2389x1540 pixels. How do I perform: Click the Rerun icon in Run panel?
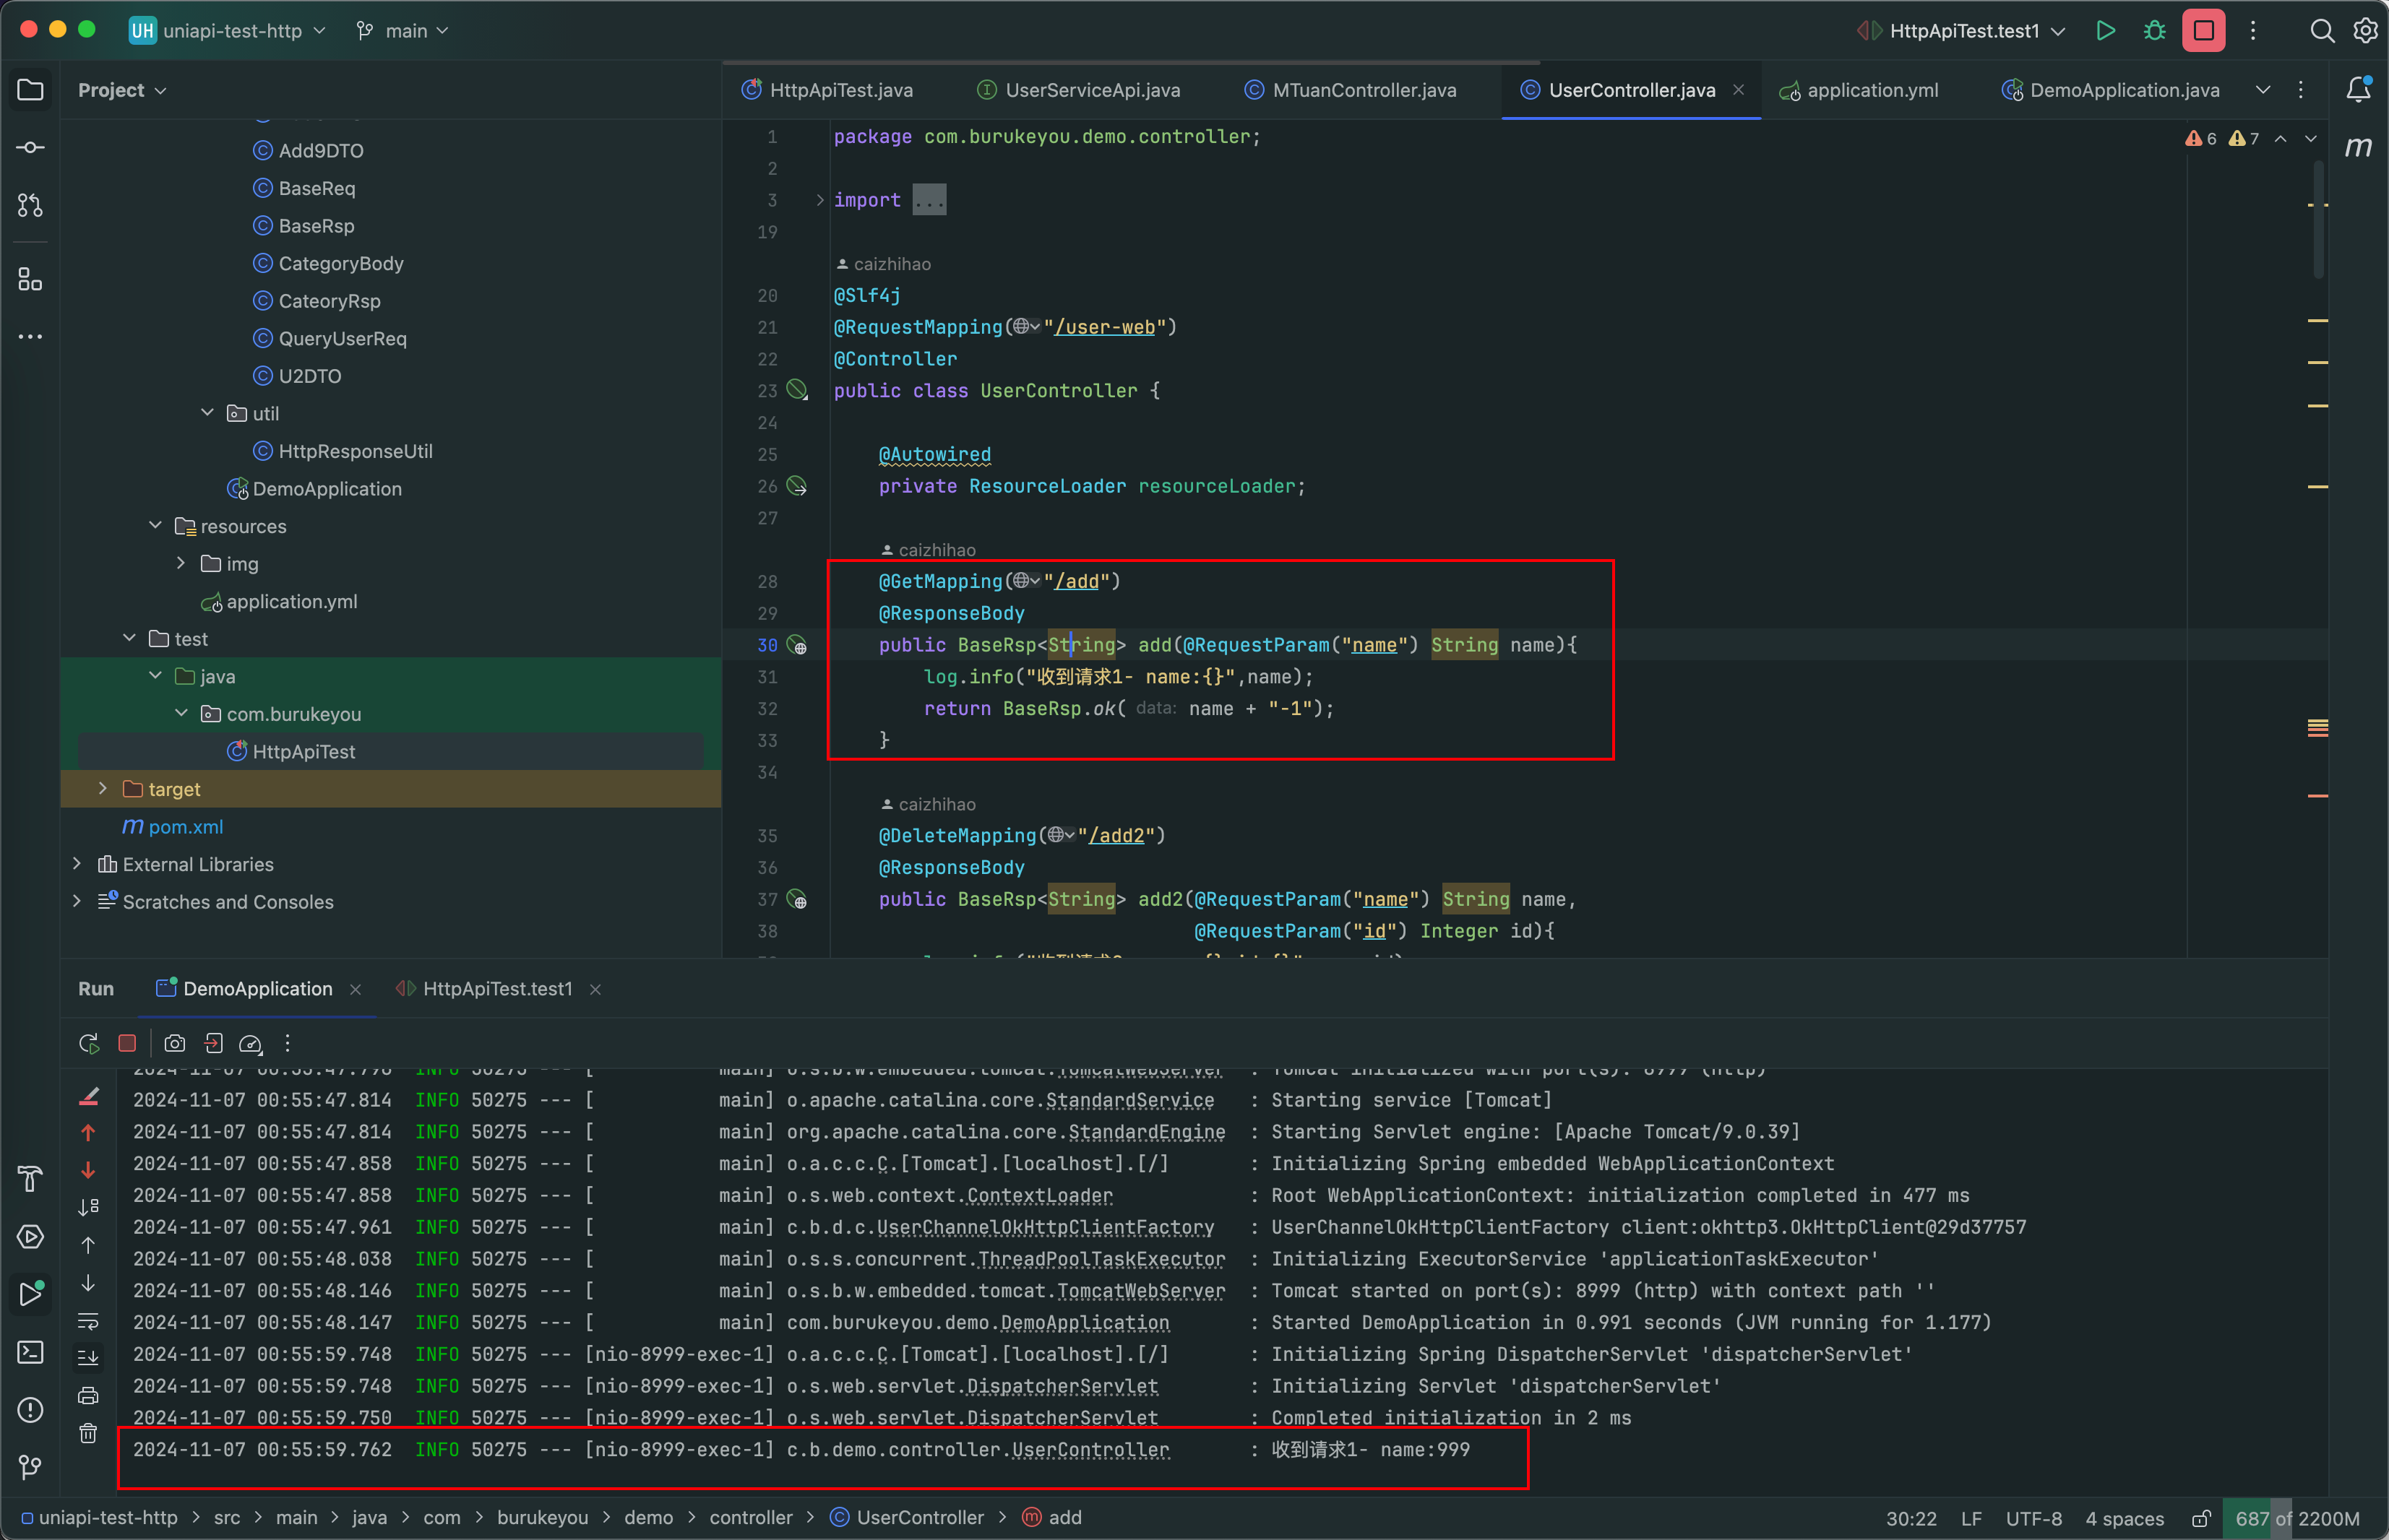(89, 1043)
